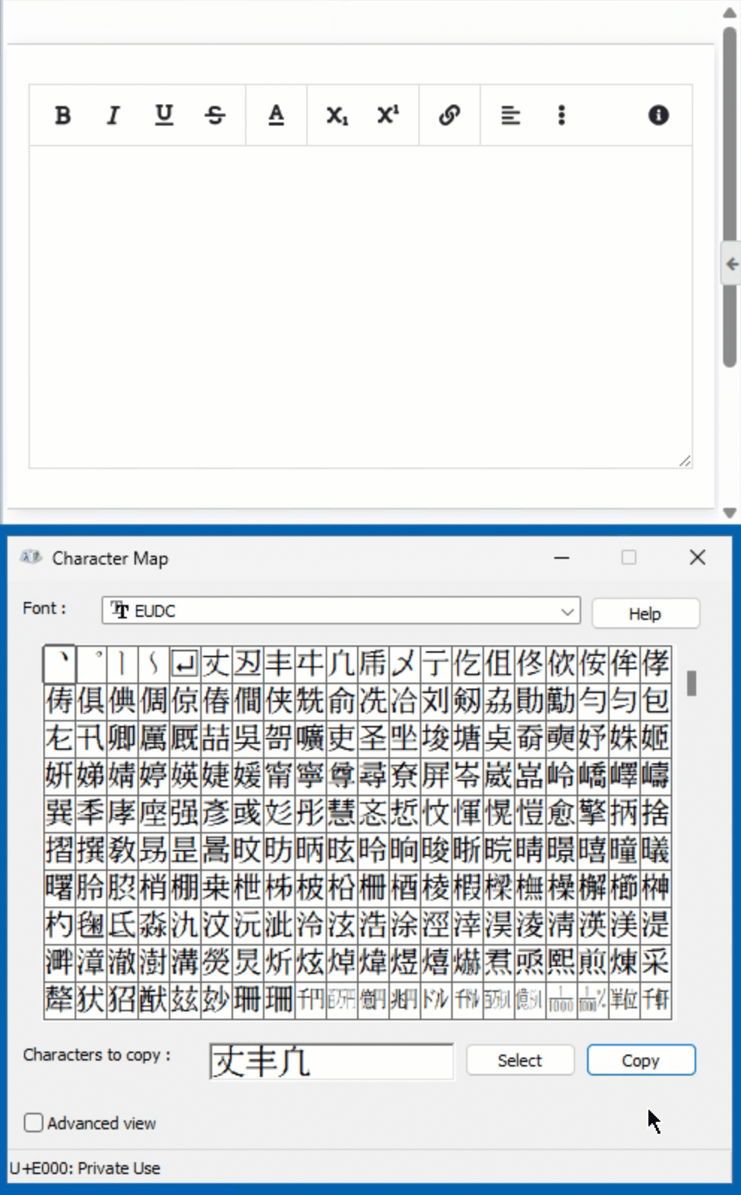
Task: Select the 清 character in the grid
Action: coord(561,925)
